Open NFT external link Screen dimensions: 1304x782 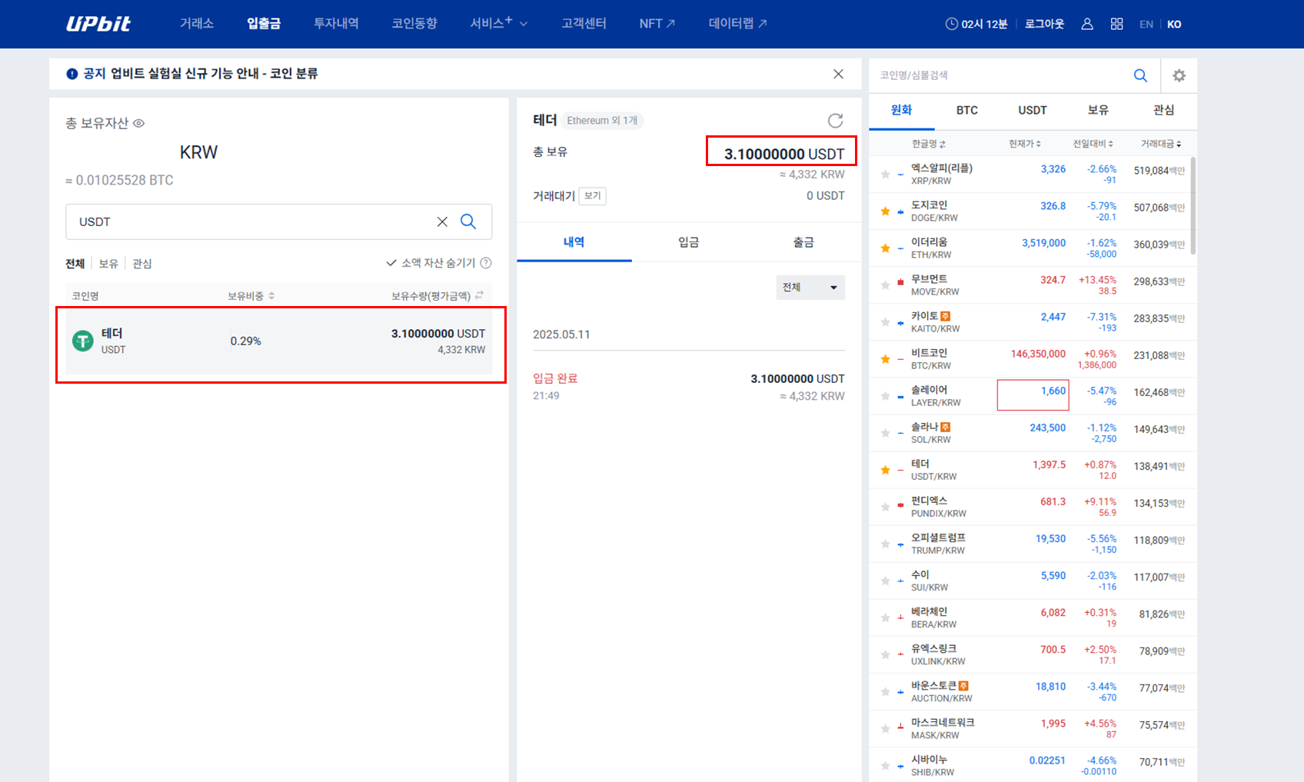657,23
